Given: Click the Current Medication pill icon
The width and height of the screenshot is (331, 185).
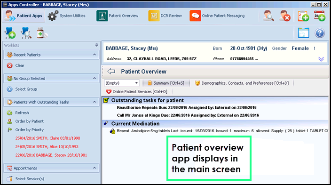Looking at the screenshot, I should [106, 123].
